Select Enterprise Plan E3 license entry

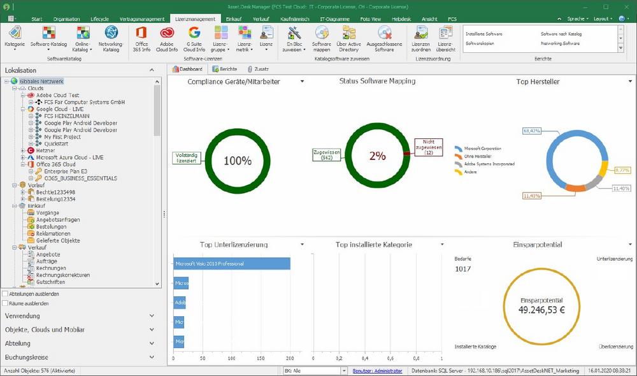tap(66, 171)
